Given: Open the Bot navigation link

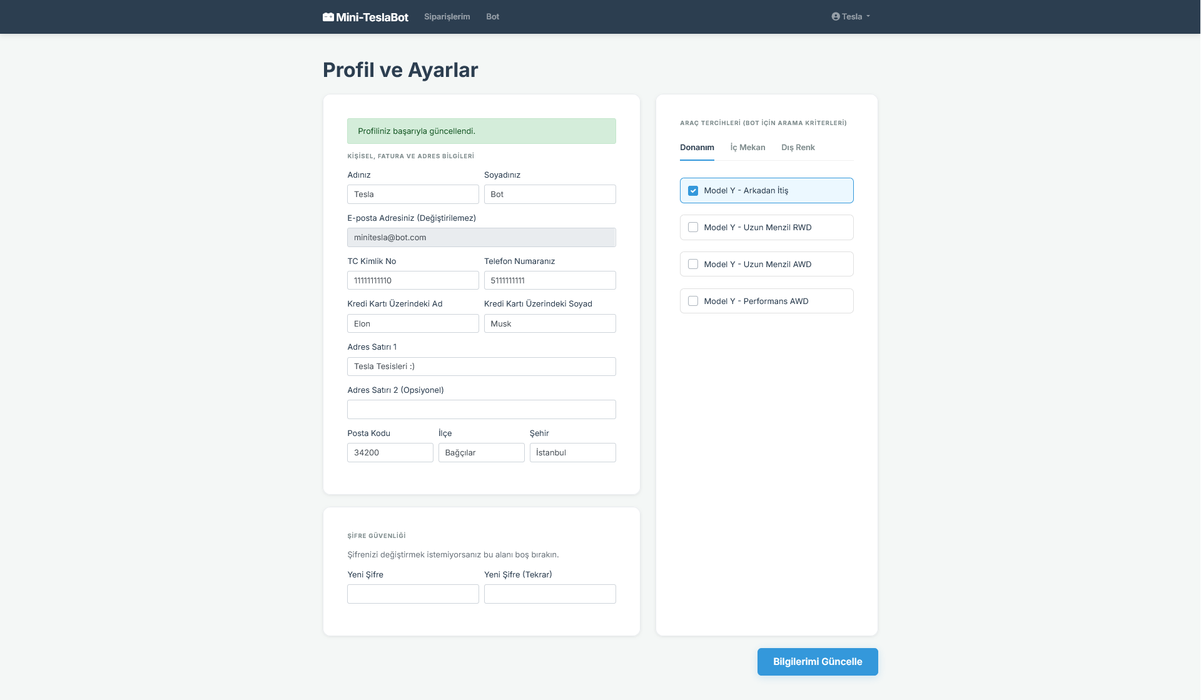Looking at the screenshot, I should pos(493,17).
